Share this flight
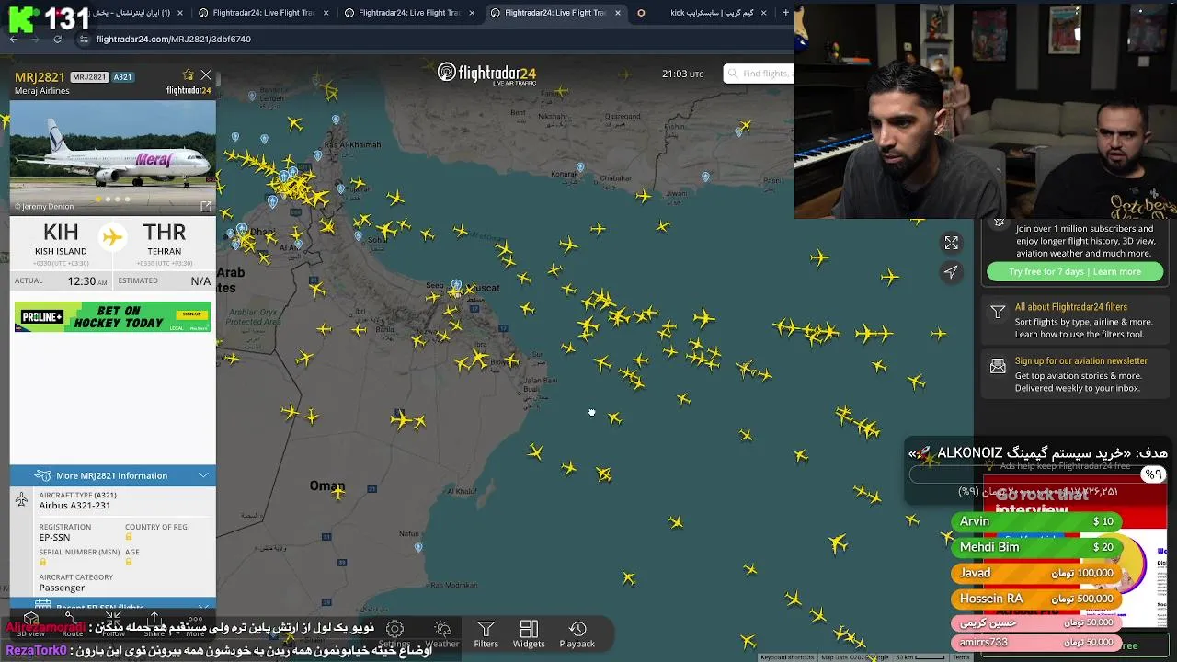1177x662 pixels. click(x=154, y=625)
